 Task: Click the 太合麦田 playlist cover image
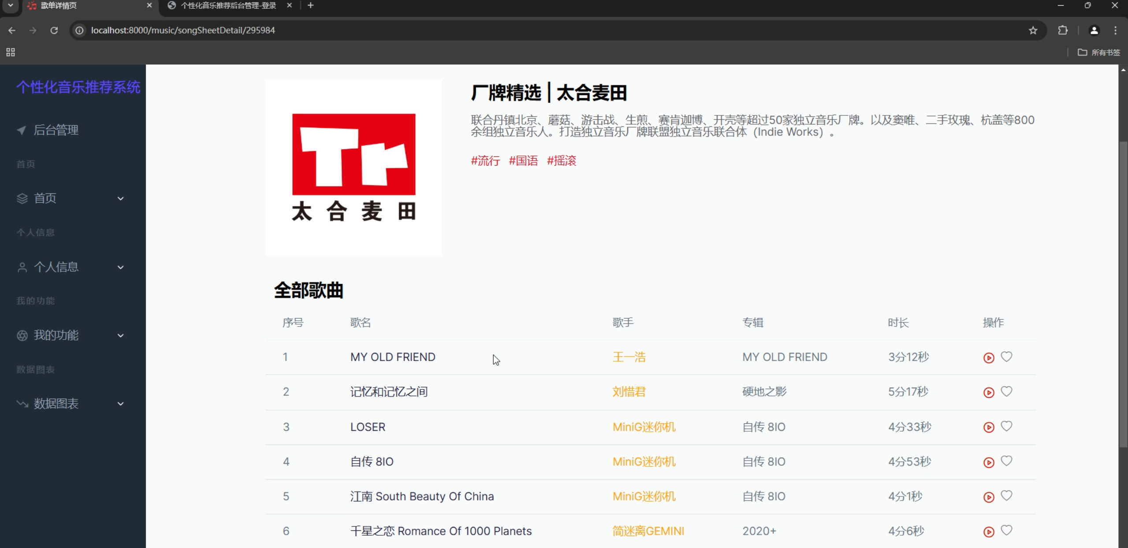pos(354,167)
